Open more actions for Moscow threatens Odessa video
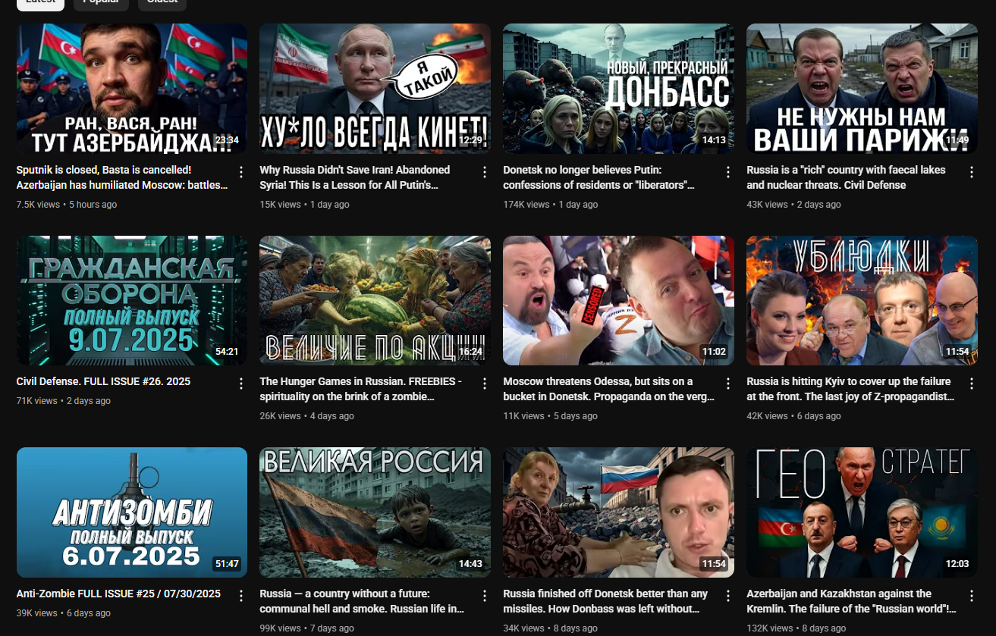Viewport: 996px width, 636px height. point(728,384)
